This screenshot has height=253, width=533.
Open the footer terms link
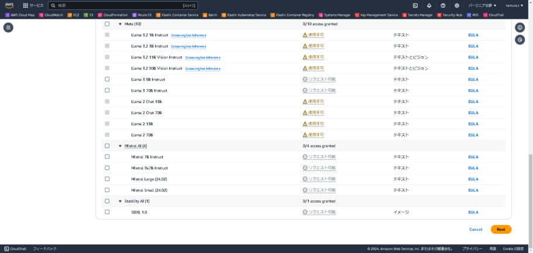pyautogui.click(x=492, y=248)
